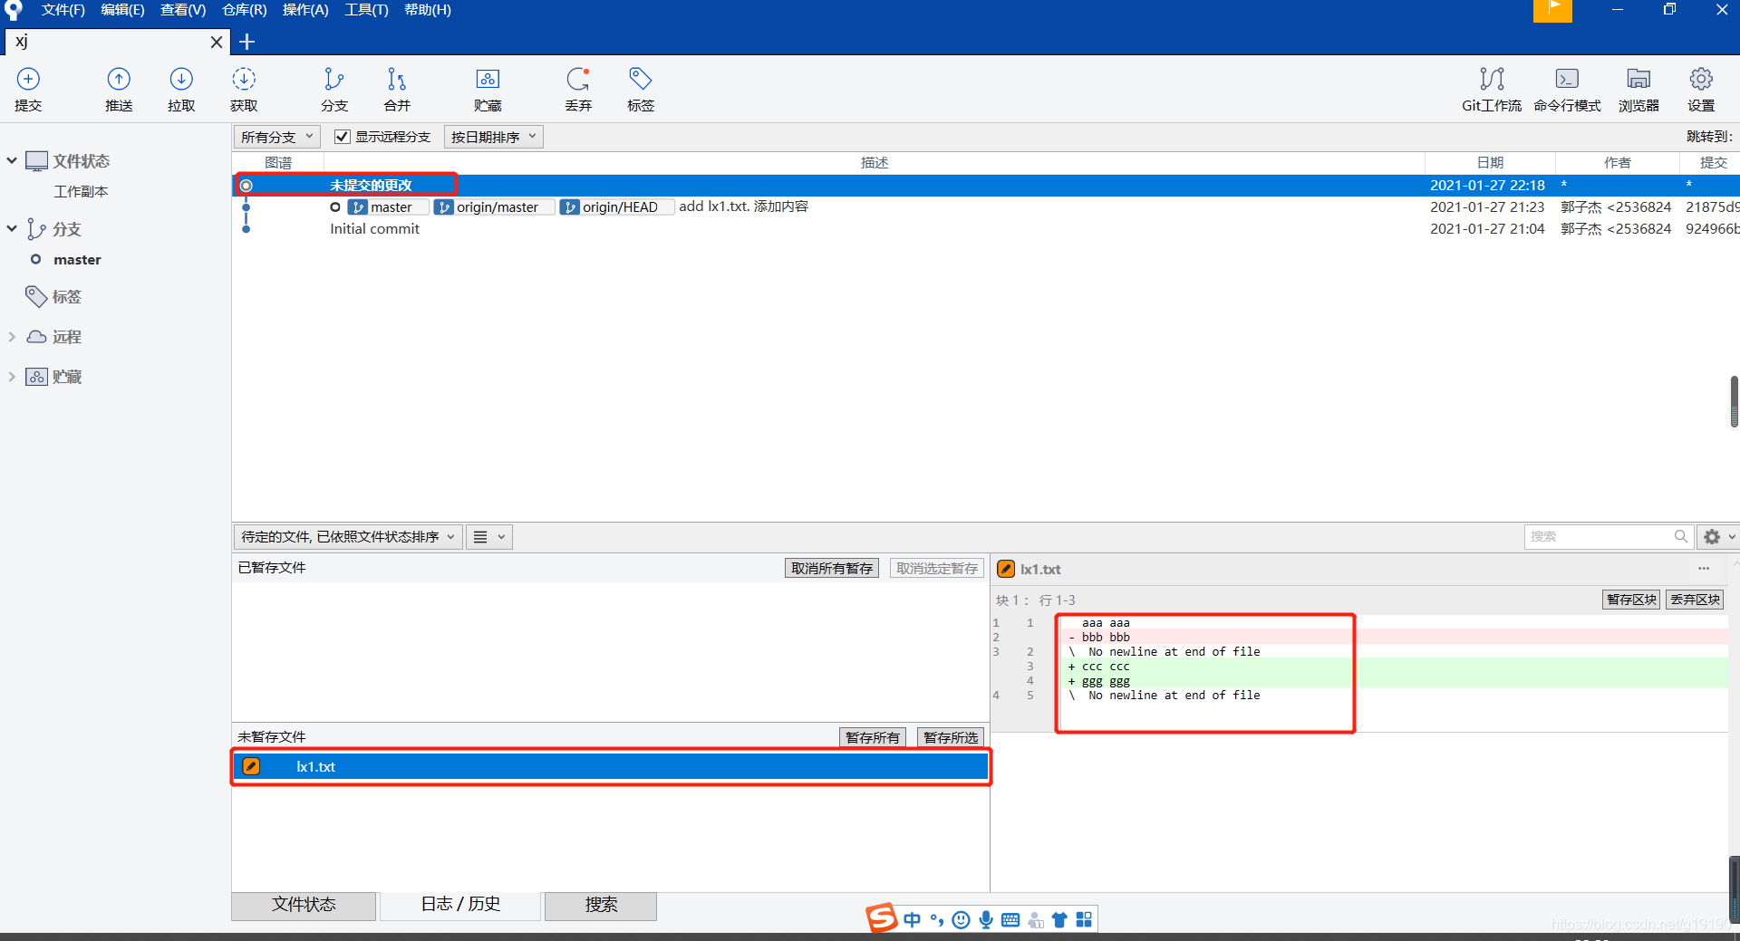Open the 工具(T) menu
1740x941 pixels.
click(366, 10)
